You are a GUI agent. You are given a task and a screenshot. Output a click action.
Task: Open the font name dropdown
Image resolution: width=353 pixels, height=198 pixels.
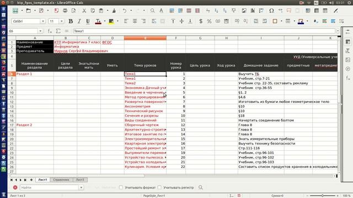43,21
